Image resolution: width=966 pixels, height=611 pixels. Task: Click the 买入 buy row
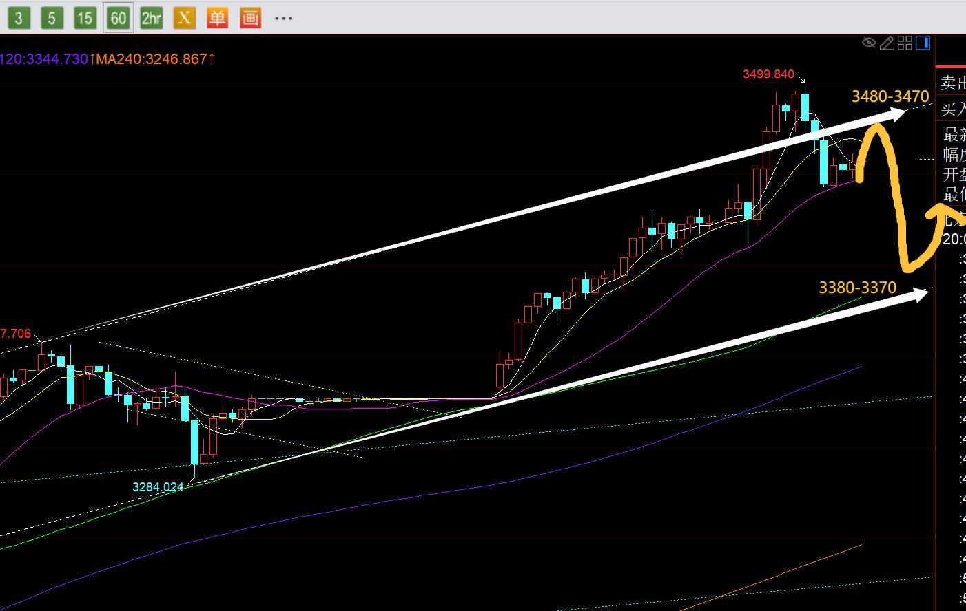point(953,109)
